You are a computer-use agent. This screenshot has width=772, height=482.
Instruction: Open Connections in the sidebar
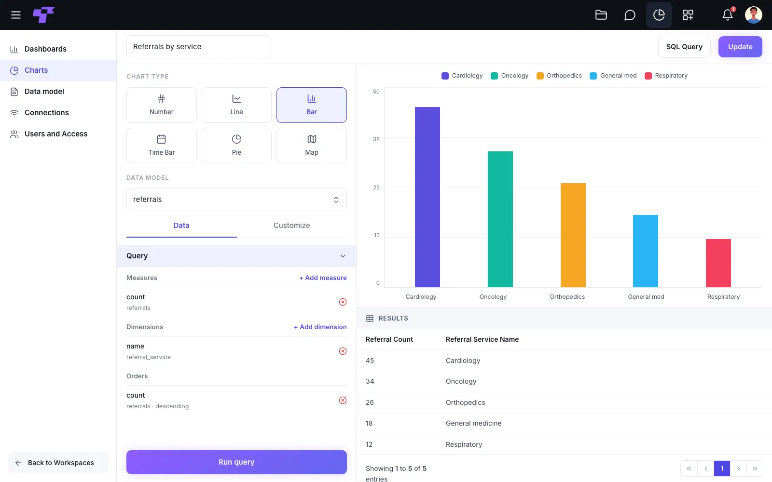click(x=58, y=113)
